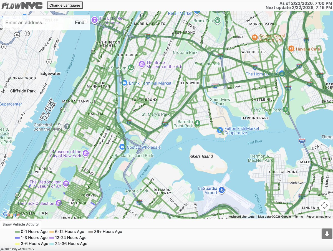Switch to Snow Vehicle Activity tab
This screenshot has height=251, width=333.
coord(21,224)
